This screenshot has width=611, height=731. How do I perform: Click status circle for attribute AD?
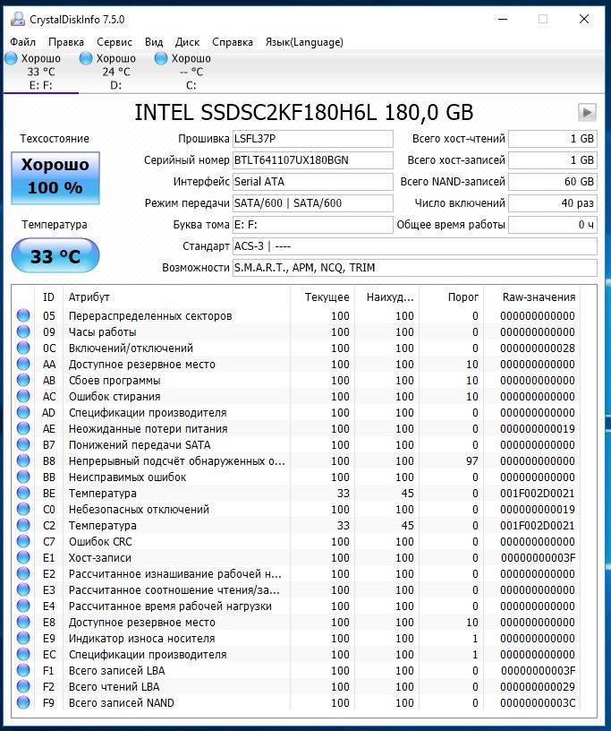(x=23, y=413)
